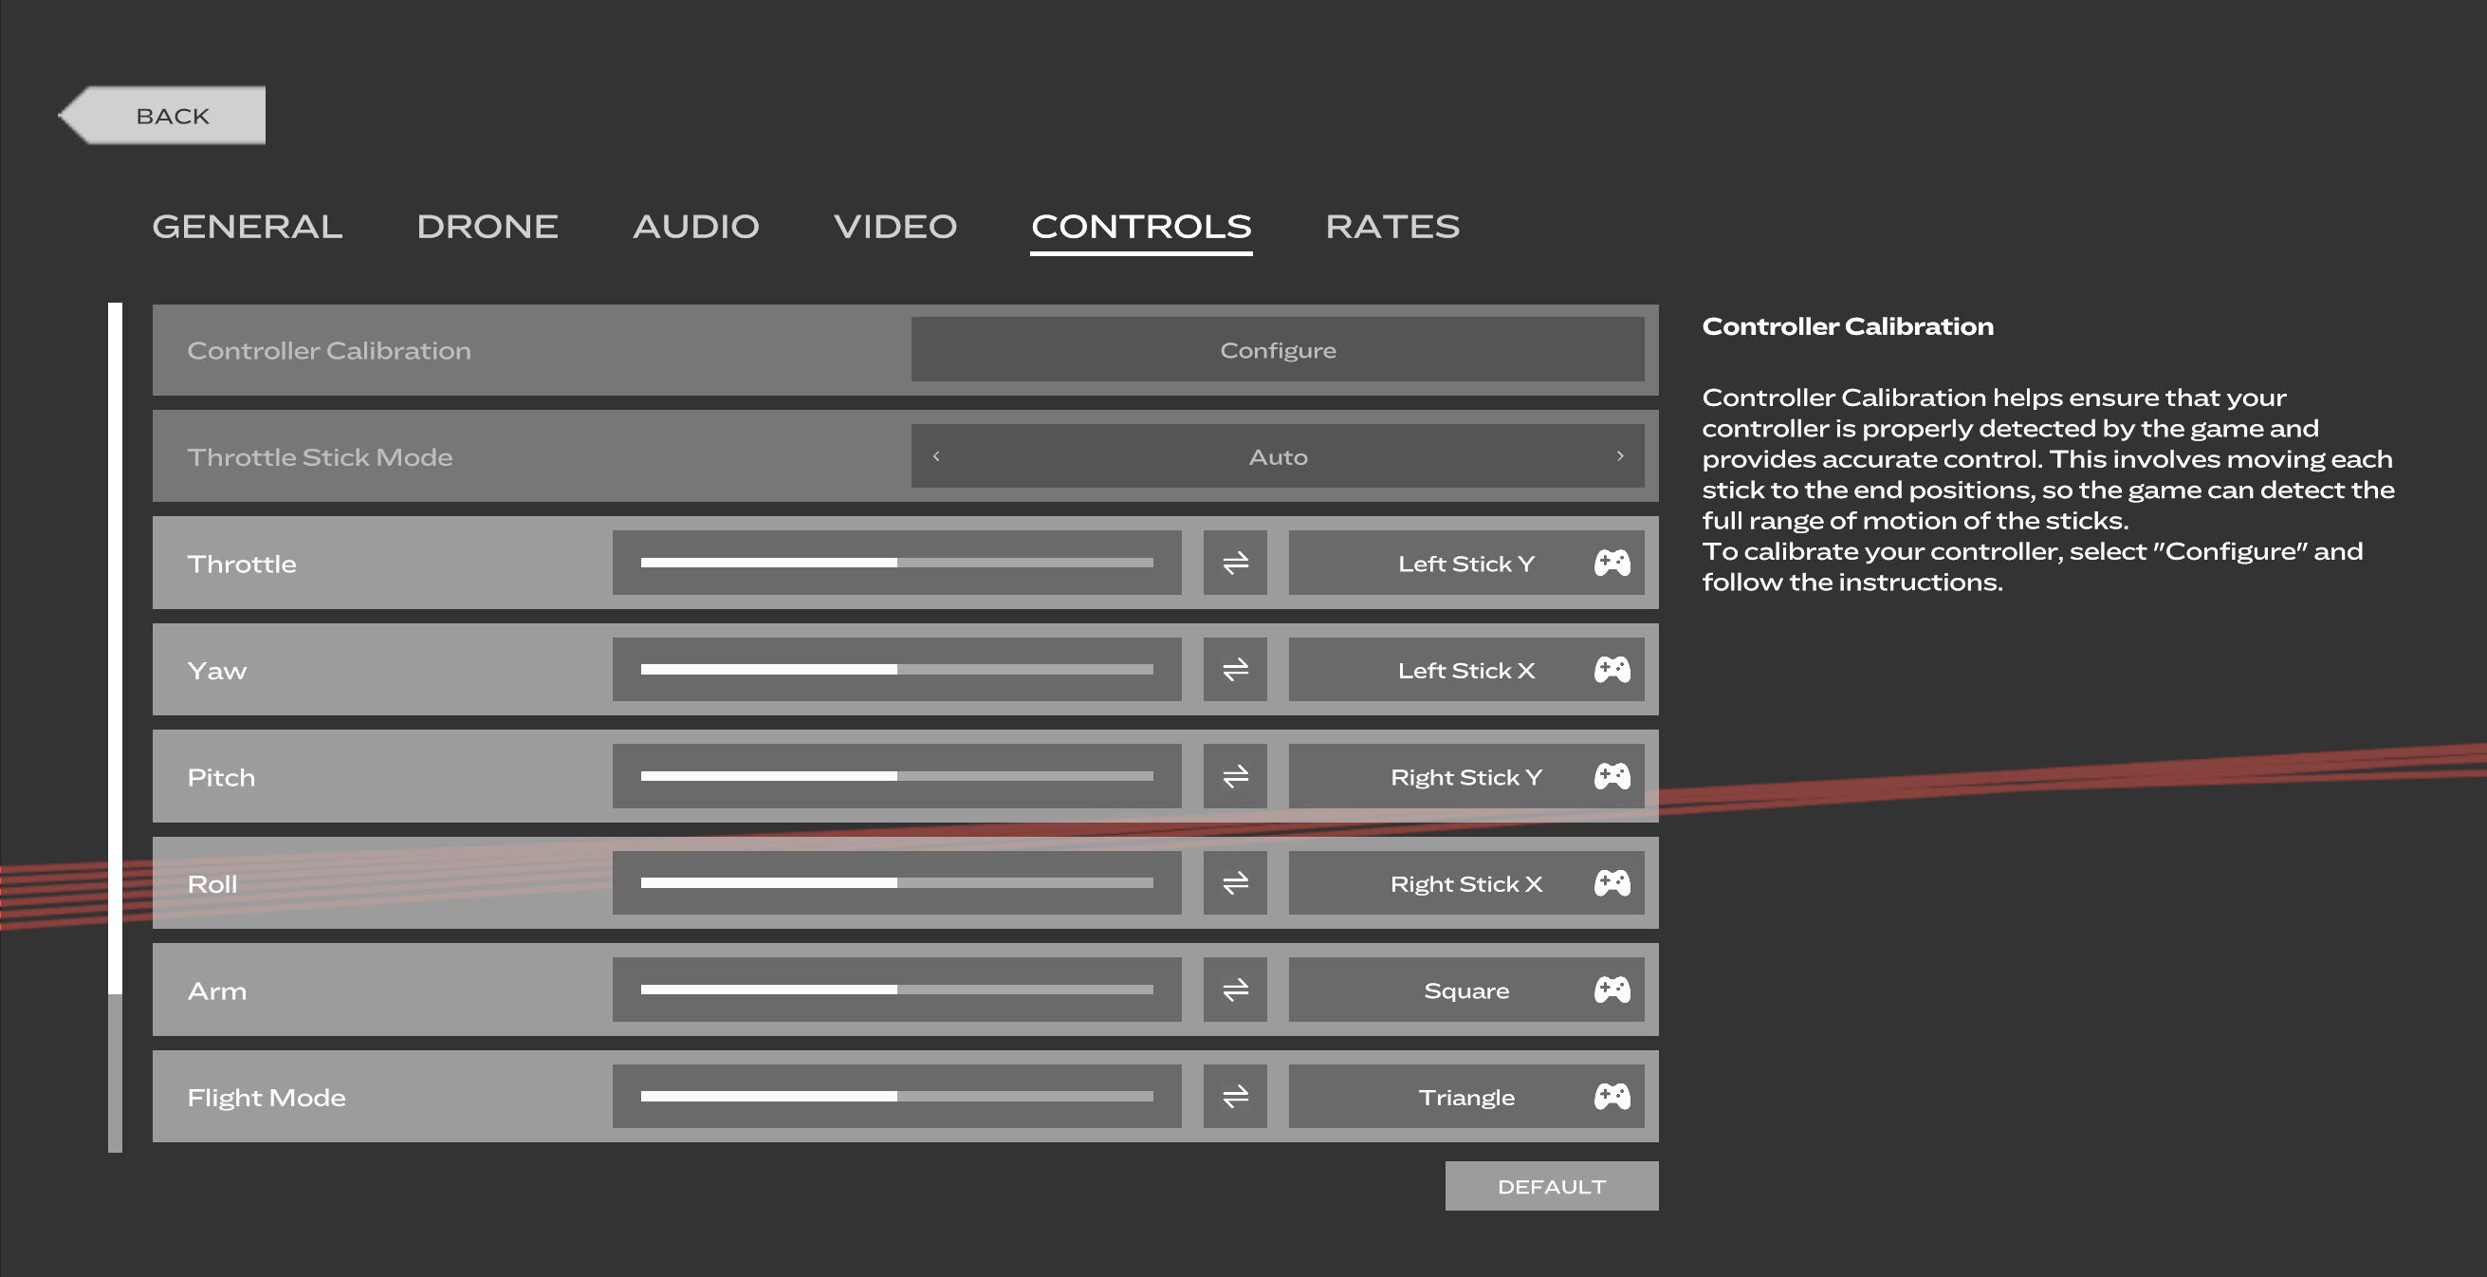Click the Throttle row label
This screenshot has width=2487, height=1277.
coord(241,564)
